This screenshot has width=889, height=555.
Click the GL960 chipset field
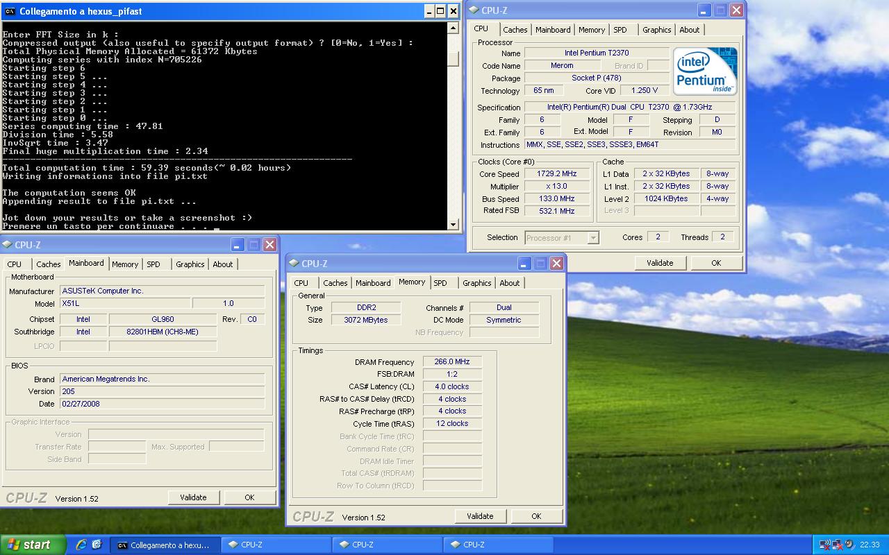tap(163, 320)
